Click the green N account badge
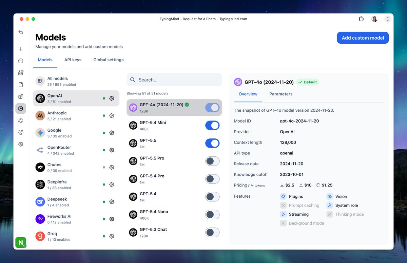 pyautogui.click(x=21, y=242)
